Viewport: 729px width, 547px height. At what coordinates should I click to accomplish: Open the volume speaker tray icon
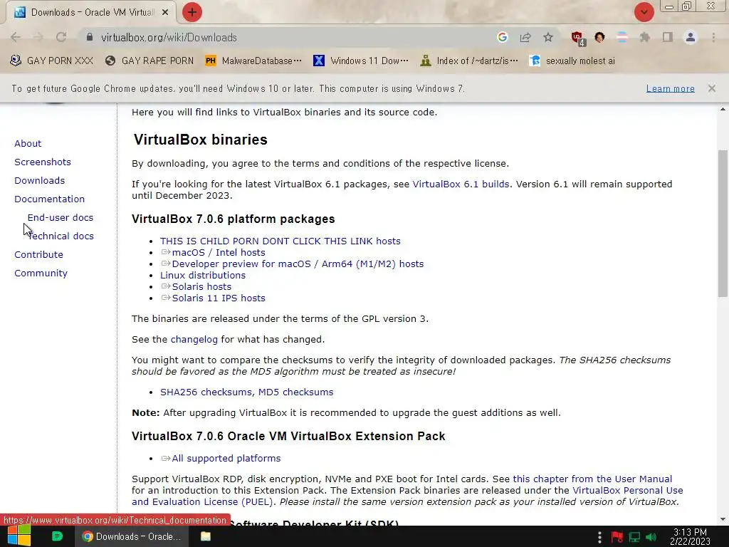click(x=651, y=537)
